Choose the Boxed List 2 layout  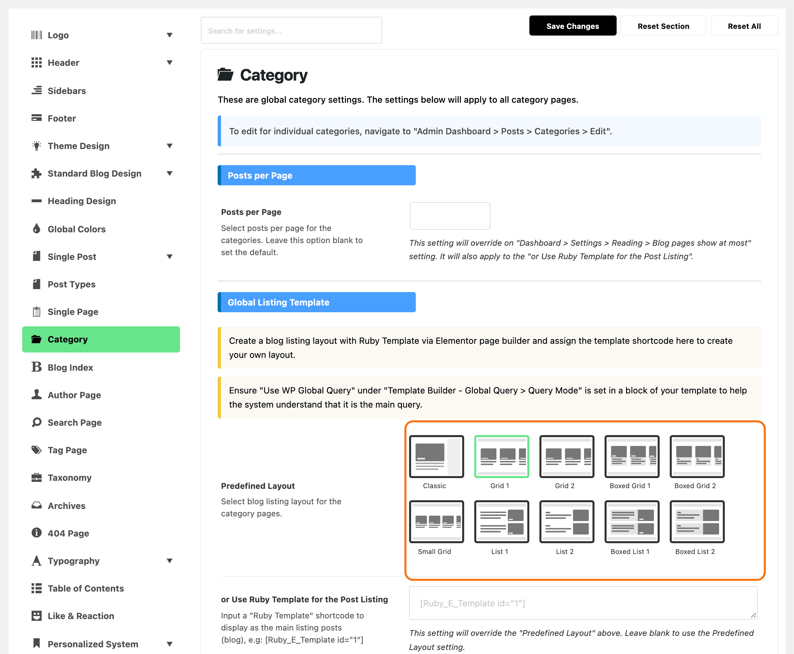click(697, 522)
